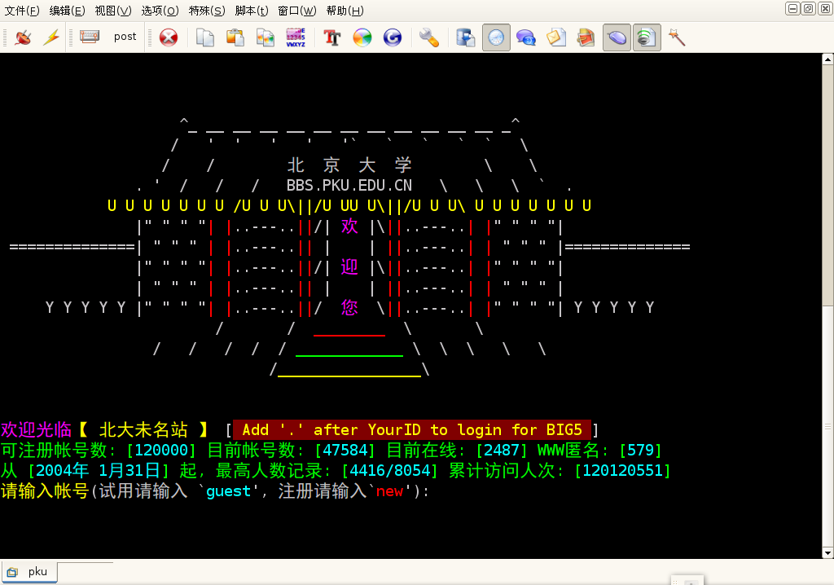This screenshot has width=834, height=585.
Task: Click the wrench preferences icon
Action: tap(428, 37)
